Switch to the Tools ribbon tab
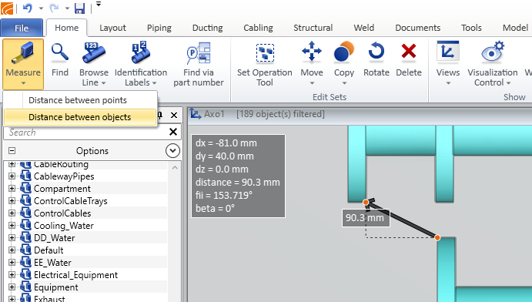This screenshot has height=302, width=532. (x=471, y=28)
